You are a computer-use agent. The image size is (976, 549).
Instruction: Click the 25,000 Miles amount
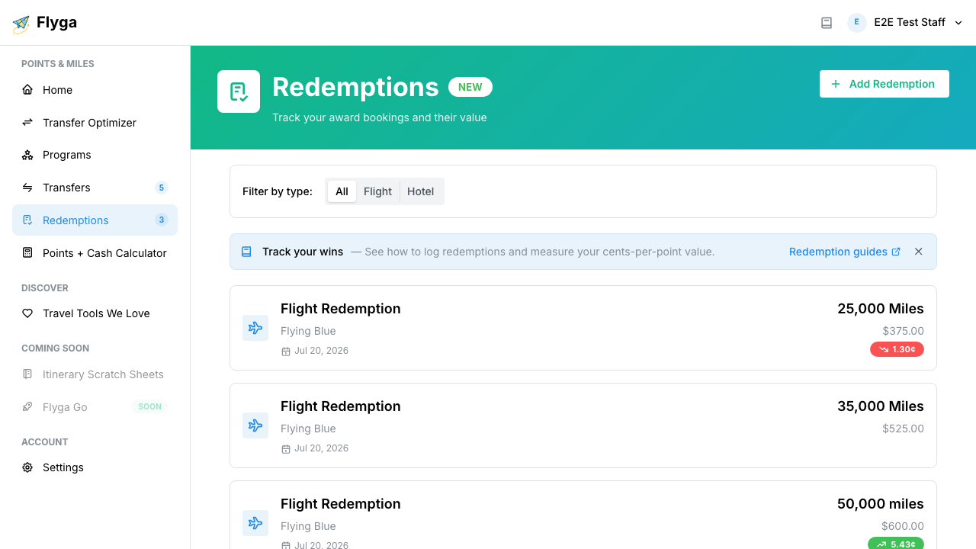pos(881,309)
